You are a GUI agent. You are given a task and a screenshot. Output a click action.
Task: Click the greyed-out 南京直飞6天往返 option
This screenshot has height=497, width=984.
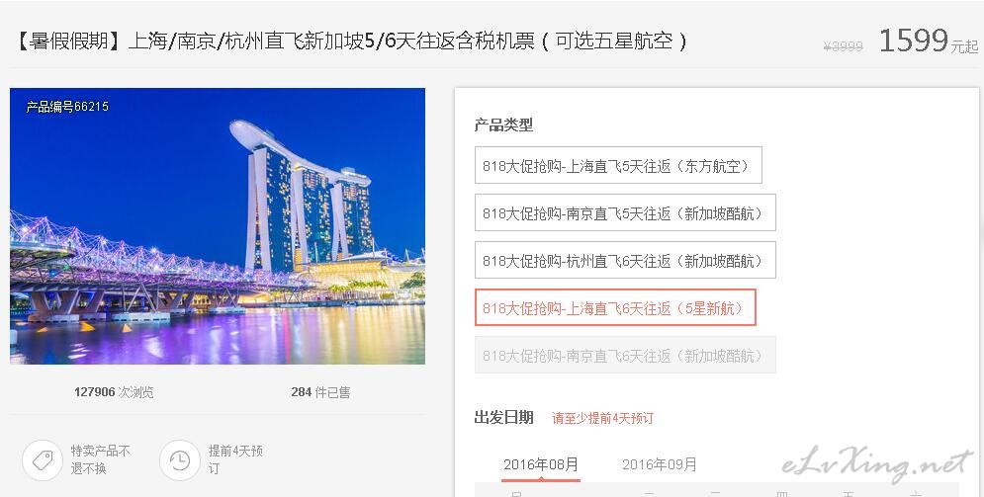pos(625,356)
